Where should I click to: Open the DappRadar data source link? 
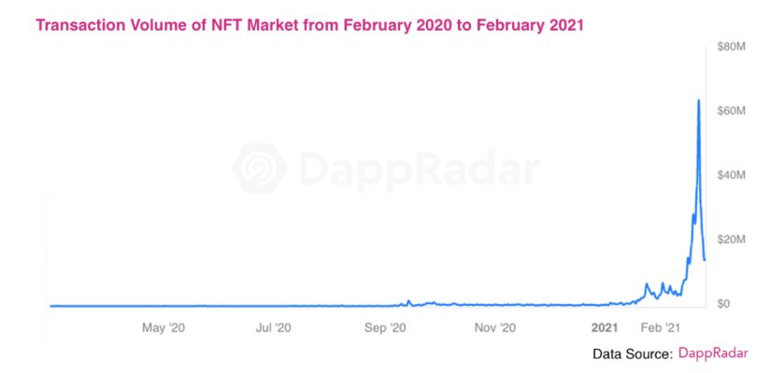(x=713, y=353)
